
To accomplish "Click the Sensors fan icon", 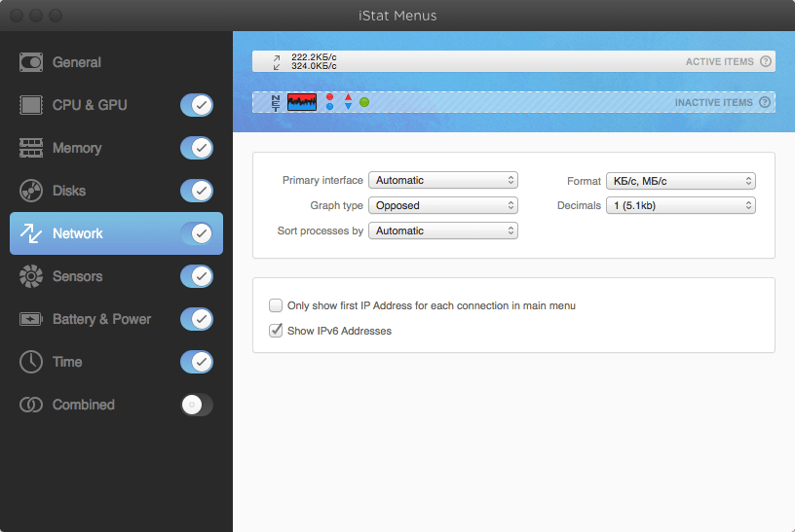I will [x=31, y=276].
